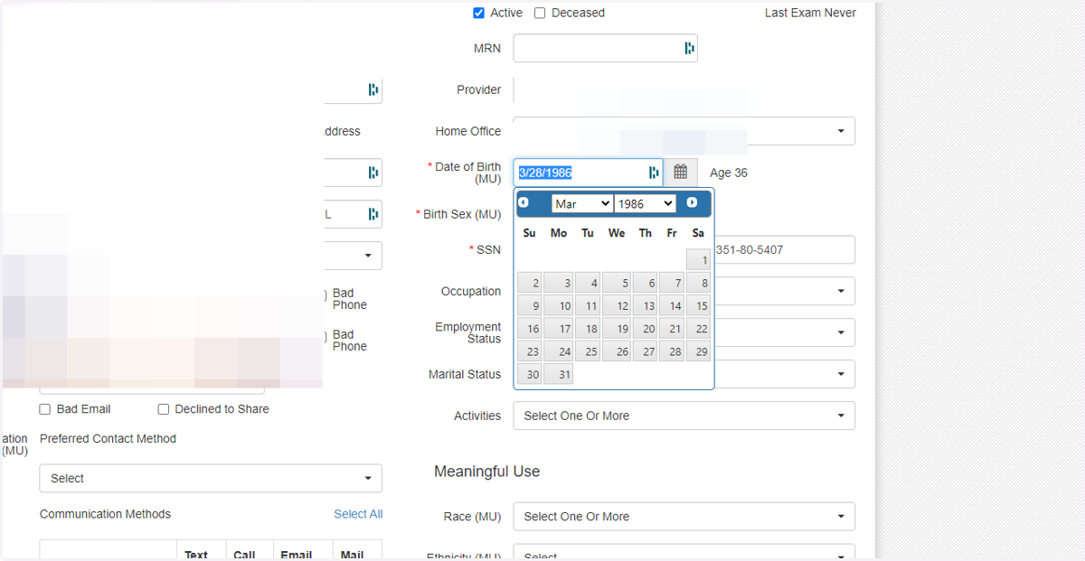
Task: Pick day 10 in the calendar
Action: tap(558, 305)
